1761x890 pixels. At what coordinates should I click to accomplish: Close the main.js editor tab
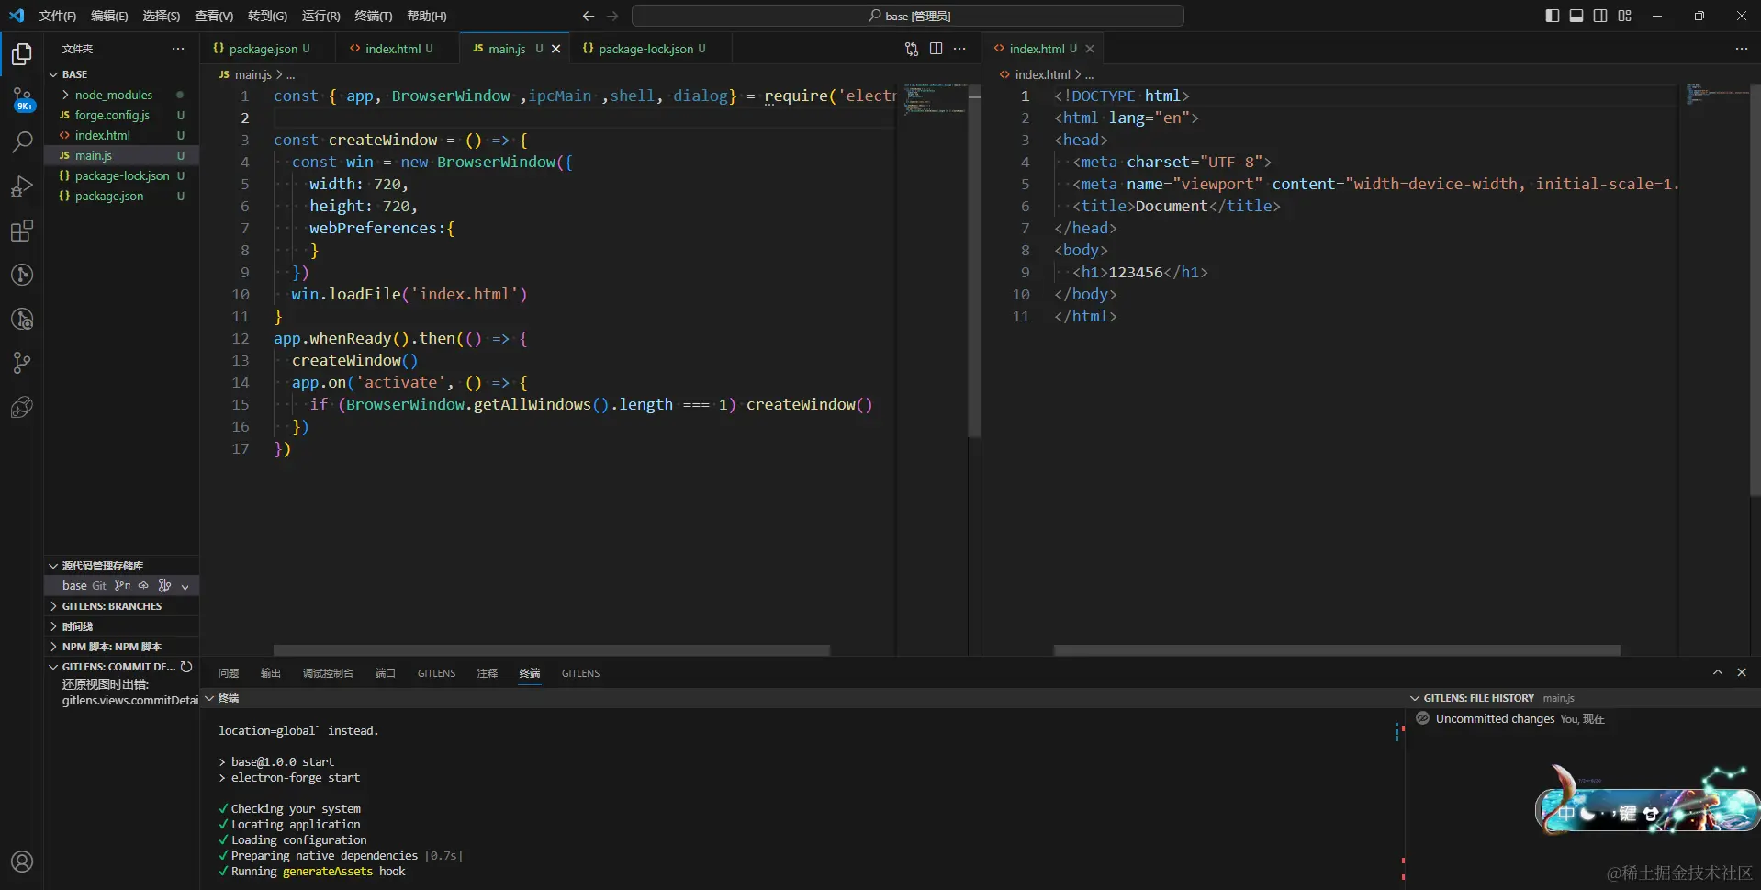[x=555, y=49]
